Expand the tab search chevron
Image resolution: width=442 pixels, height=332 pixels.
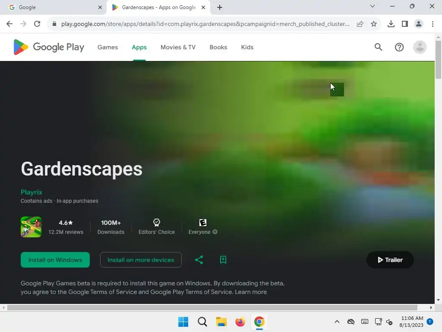373,6
